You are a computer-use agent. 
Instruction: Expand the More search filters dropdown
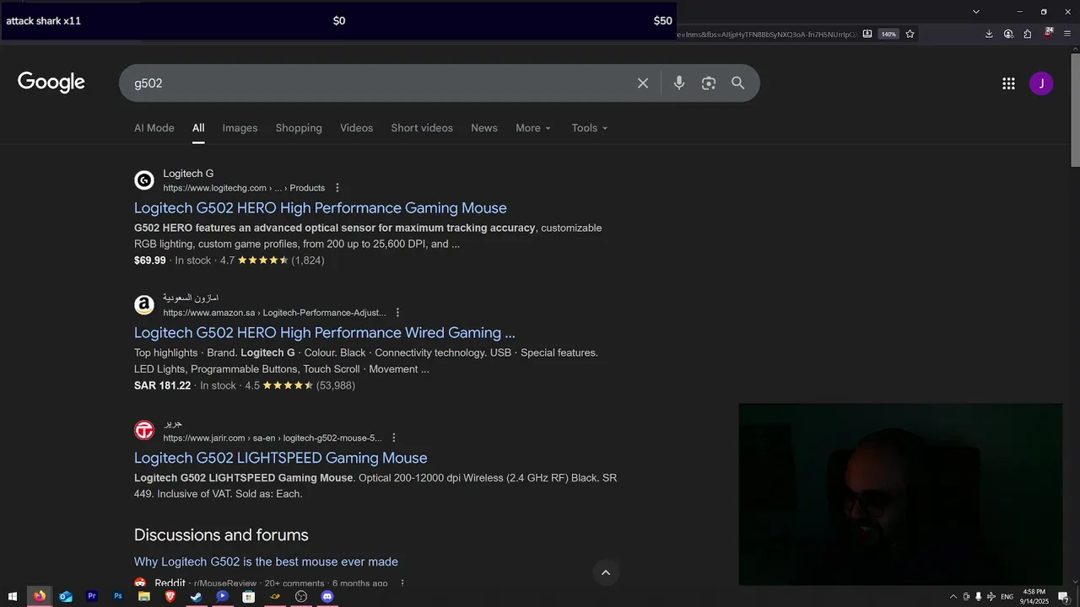point(533,128)
